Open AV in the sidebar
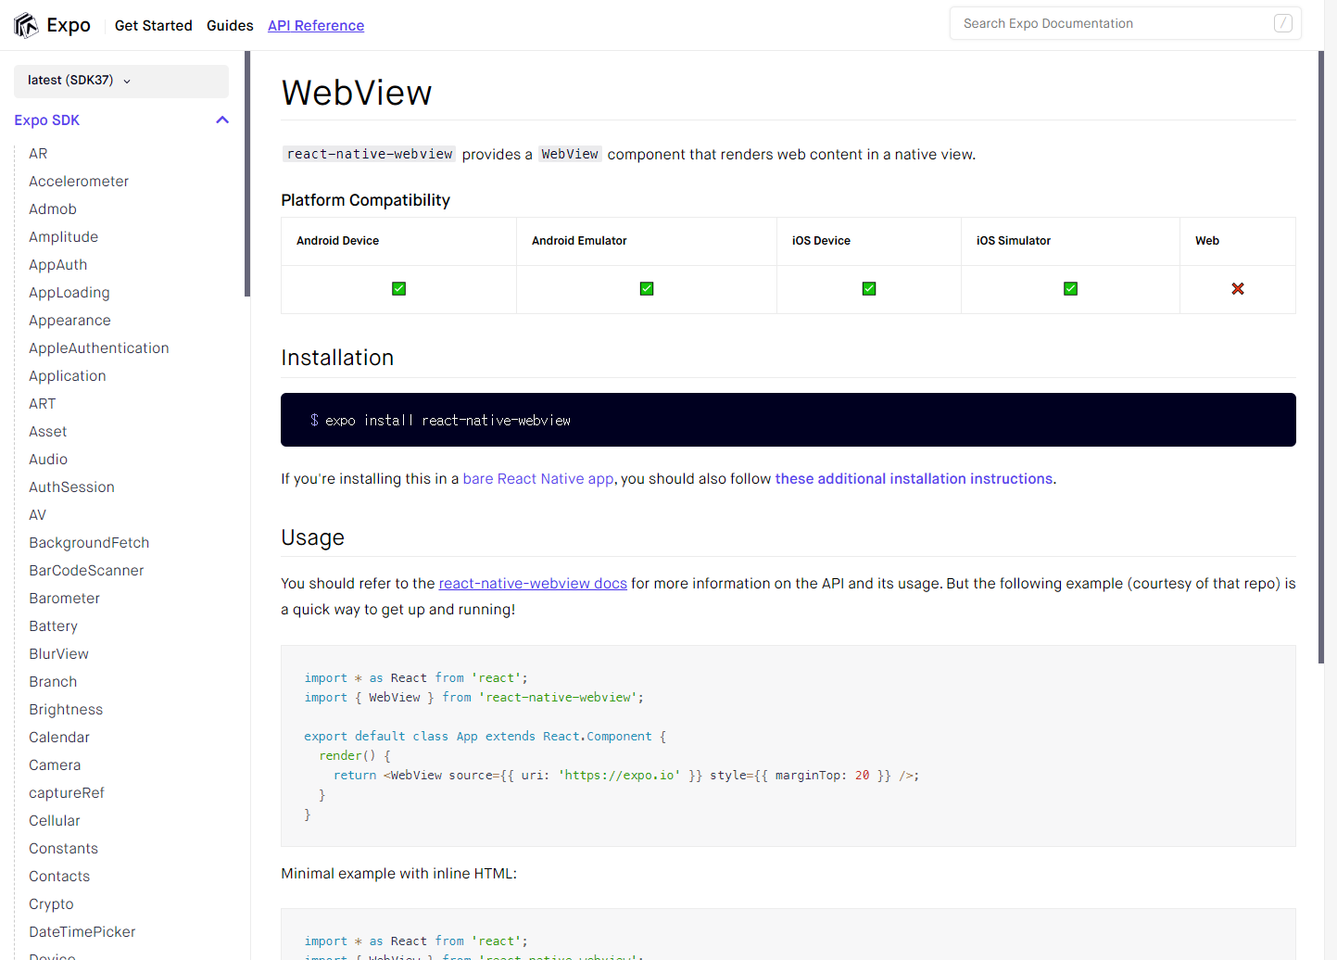This screenshot has height=960, width=1337. (x=37, y=515)
